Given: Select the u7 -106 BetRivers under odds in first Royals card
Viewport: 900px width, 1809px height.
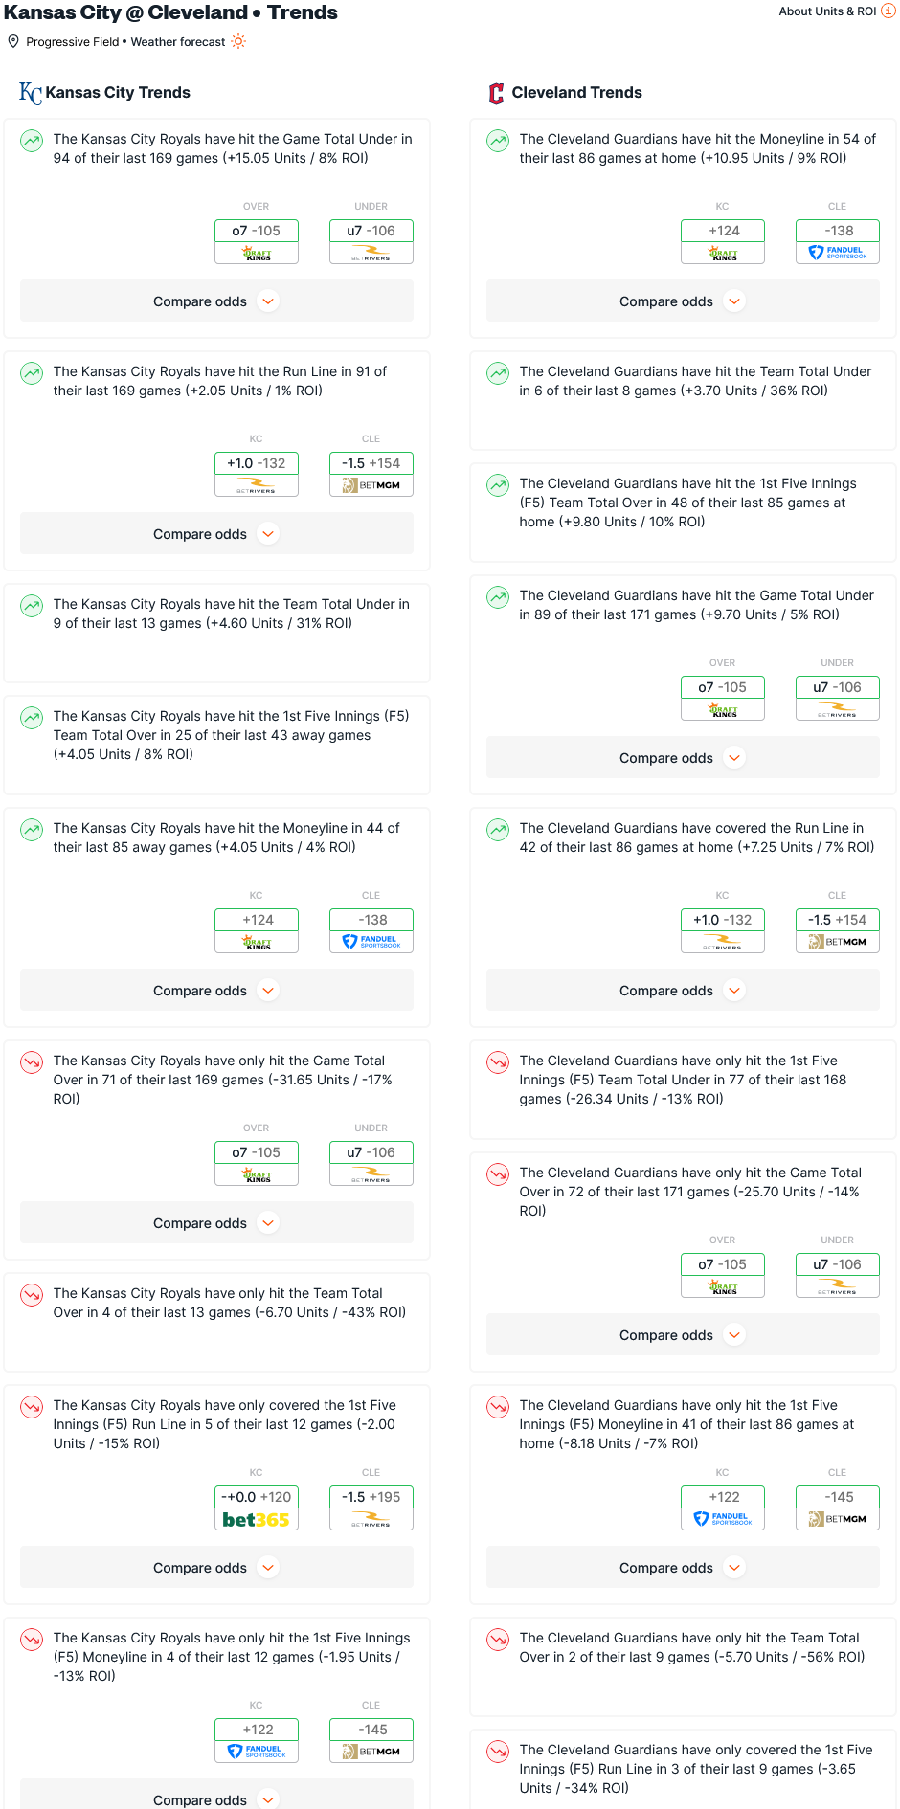Looking at the screenshot, I should tap(371, 241).
